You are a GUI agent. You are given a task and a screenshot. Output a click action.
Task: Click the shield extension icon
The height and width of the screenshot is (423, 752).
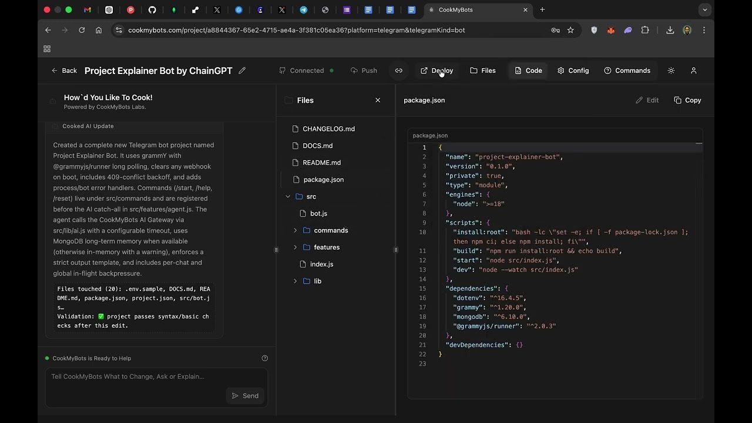pos(594,30)
